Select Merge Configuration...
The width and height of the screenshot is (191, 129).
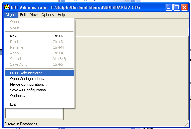tap(39, 84)
